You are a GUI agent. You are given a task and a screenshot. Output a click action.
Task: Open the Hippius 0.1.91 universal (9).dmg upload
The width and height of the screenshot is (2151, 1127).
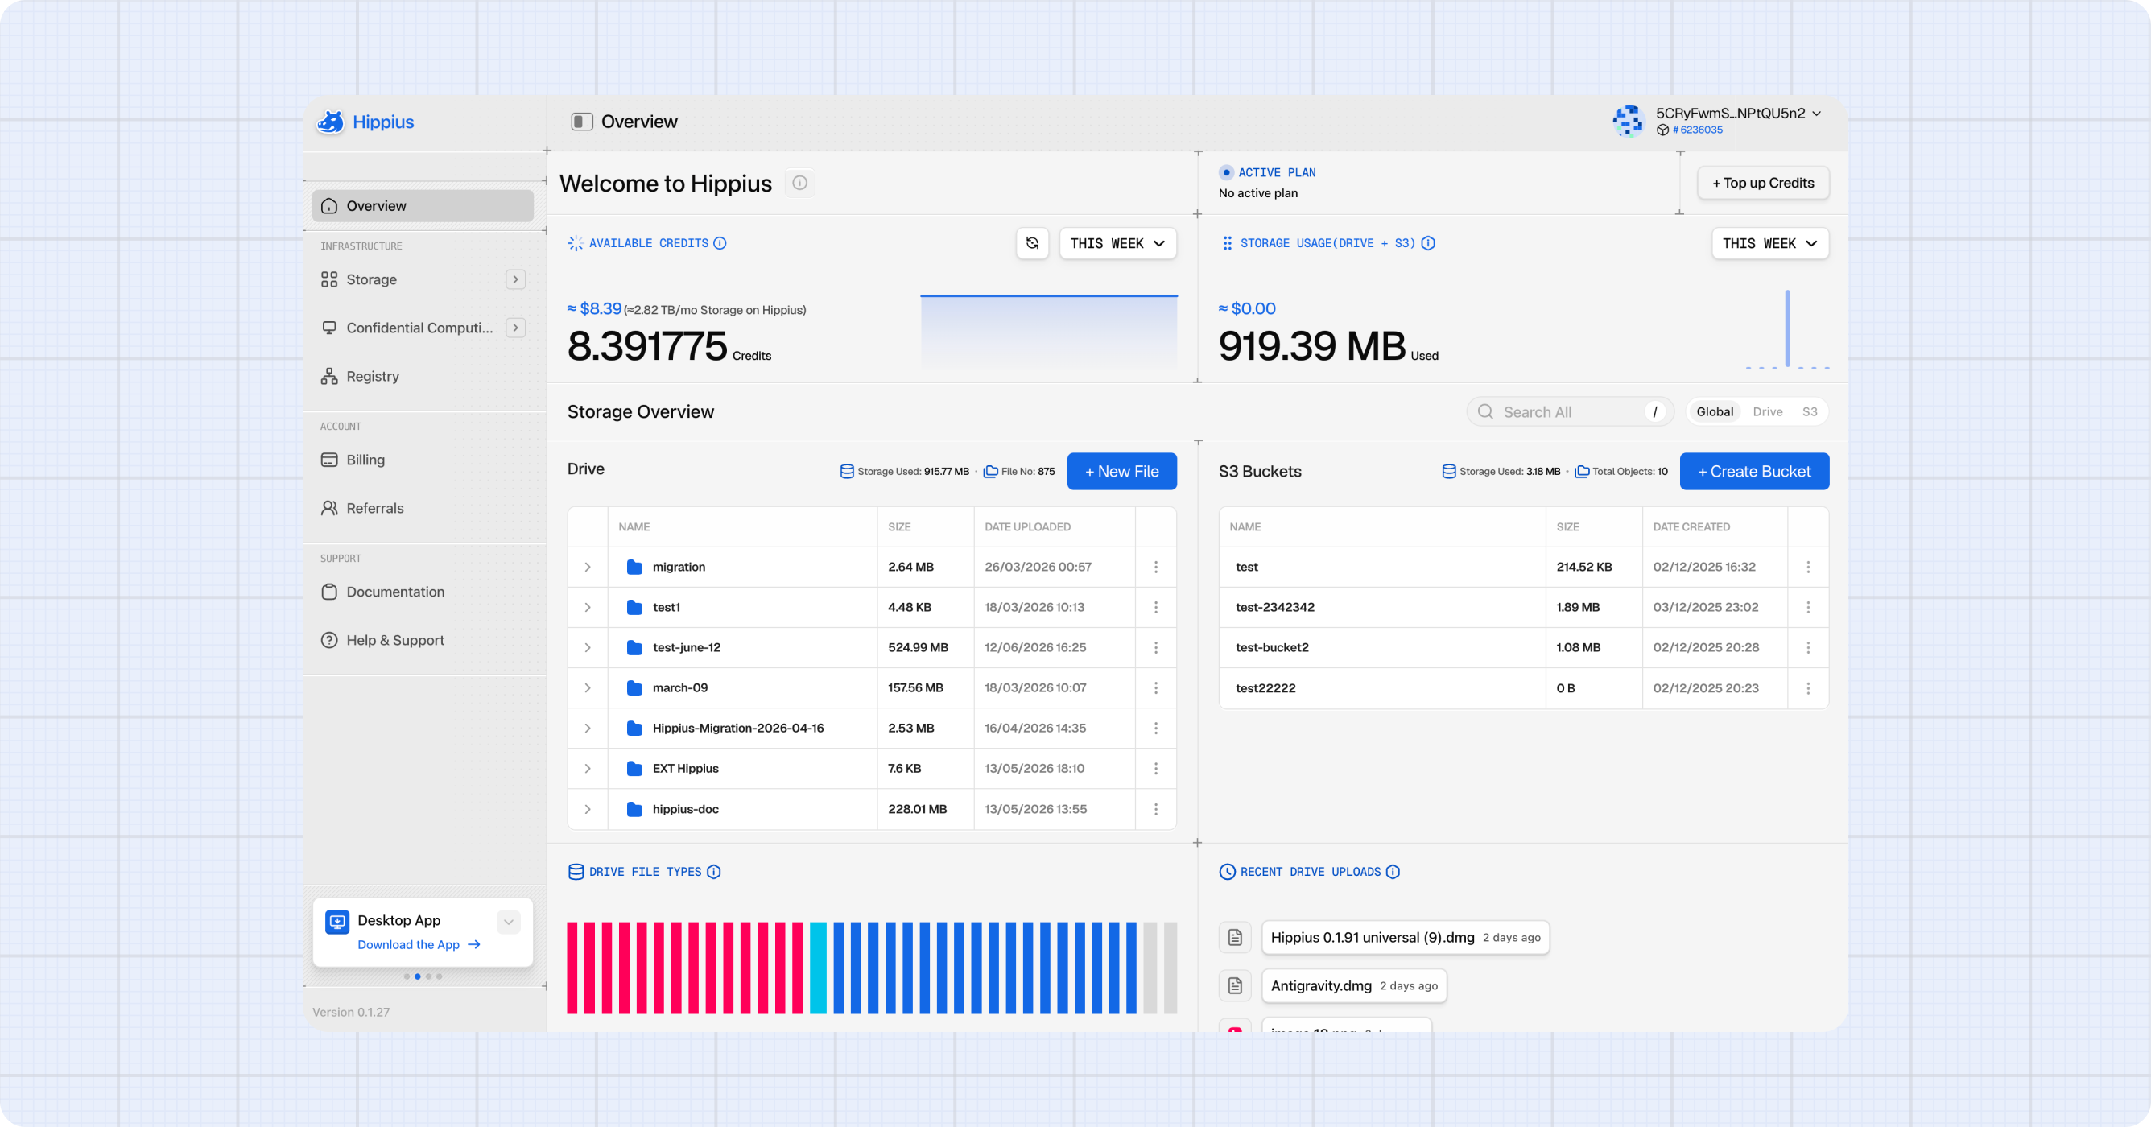(x=1406, y=938)
